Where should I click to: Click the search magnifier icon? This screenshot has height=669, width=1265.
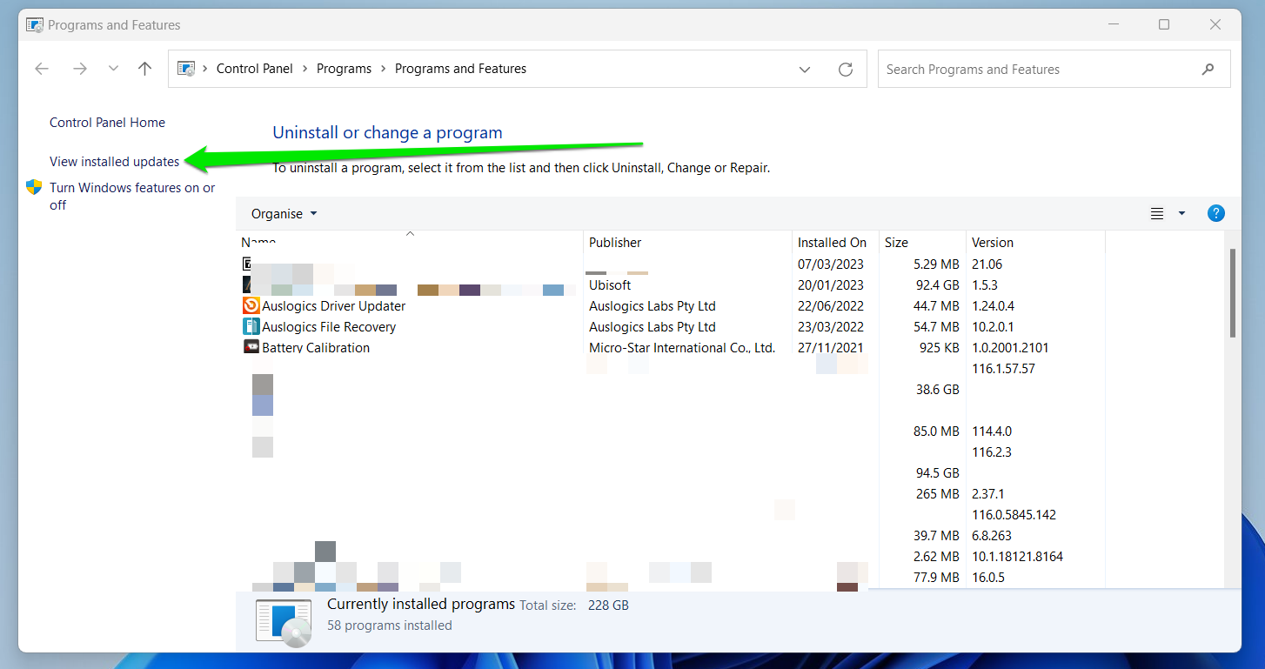click(1208, 68)
